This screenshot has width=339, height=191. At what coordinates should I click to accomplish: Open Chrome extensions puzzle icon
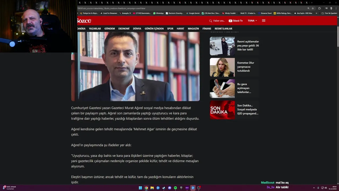tap(319, 8)
